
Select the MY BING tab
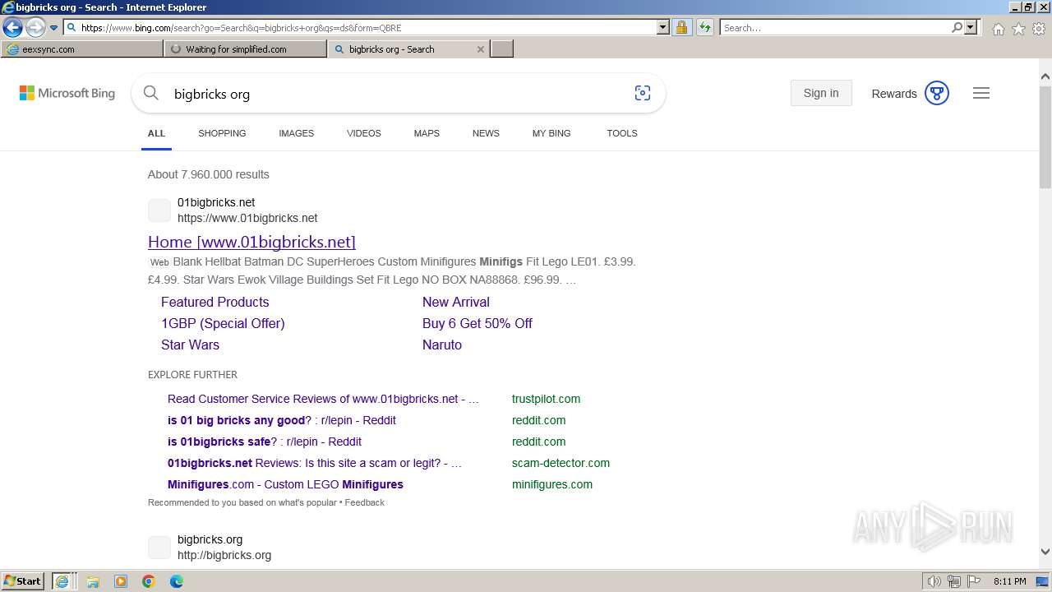551,133
